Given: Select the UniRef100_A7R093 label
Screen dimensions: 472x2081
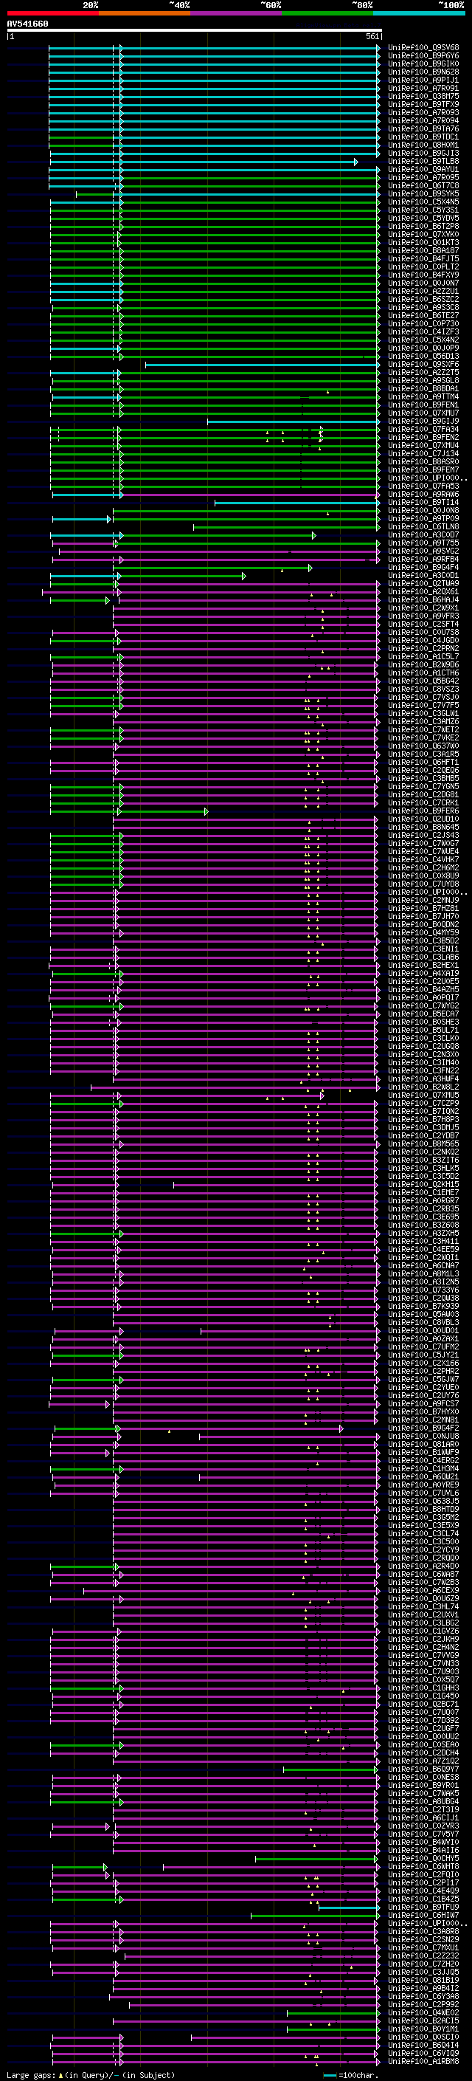Looking at the screenshot, I should tap(423, 112).
